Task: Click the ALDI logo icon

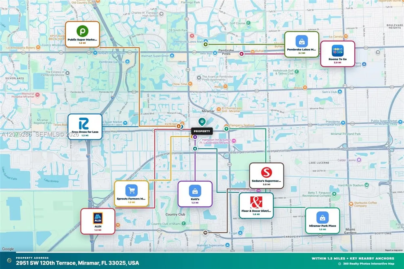Action: pos(98,218)
